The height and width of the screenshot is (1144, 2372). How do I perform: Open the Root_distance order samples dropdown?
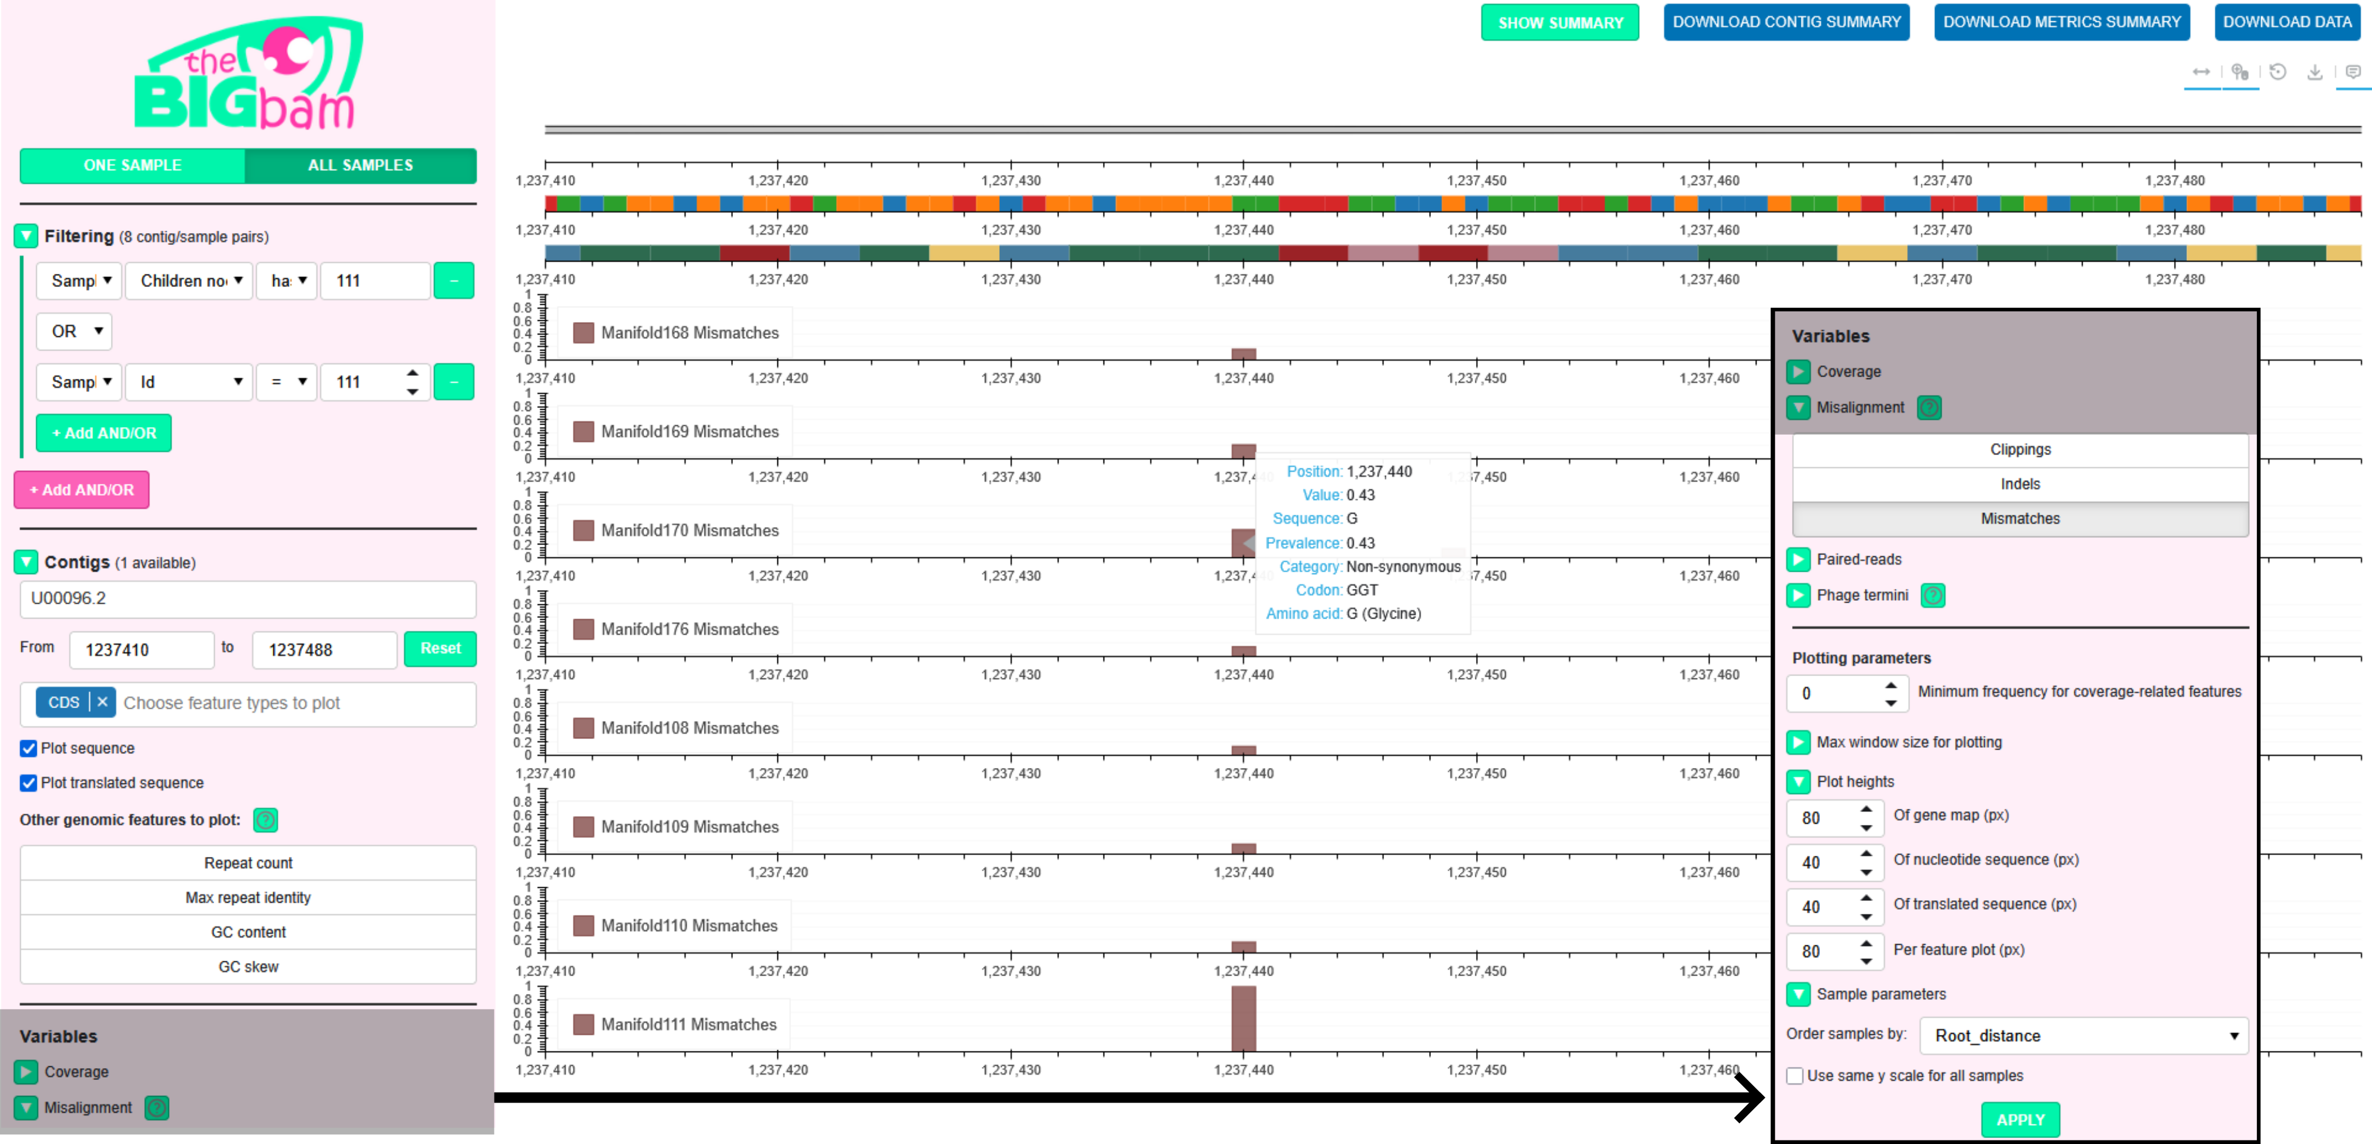click(x=2084, y=1036)
